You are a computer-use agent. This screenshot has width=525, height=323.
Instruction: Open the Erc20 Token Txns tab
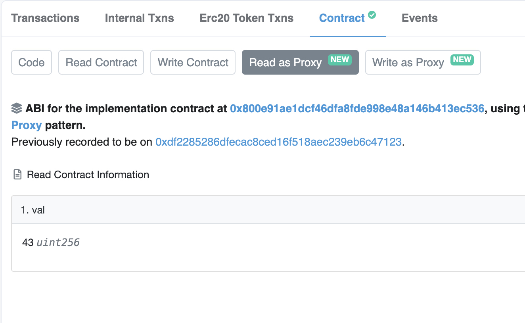[x=247, y=18]
